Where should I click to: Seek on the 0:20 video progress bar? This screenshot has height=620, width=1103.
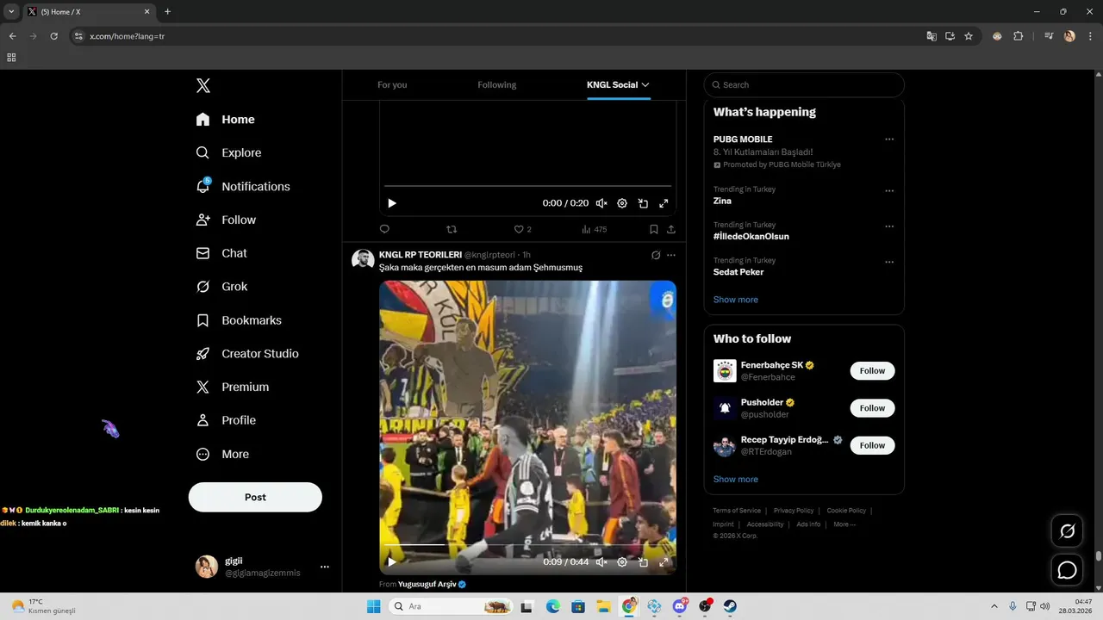click(x=527, y=186)
